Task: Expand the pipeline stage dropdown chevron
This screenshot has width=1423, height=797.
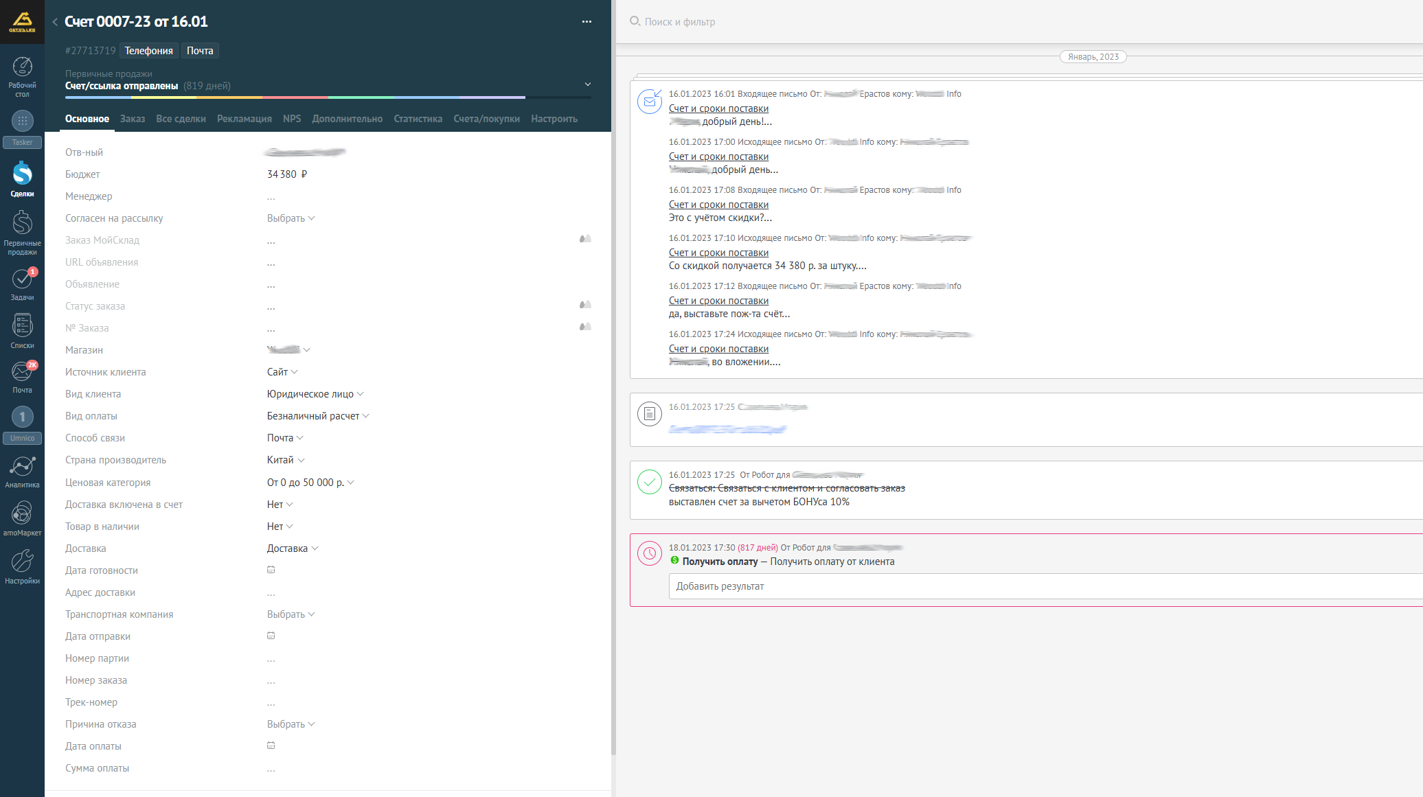Action: [587, 84]
